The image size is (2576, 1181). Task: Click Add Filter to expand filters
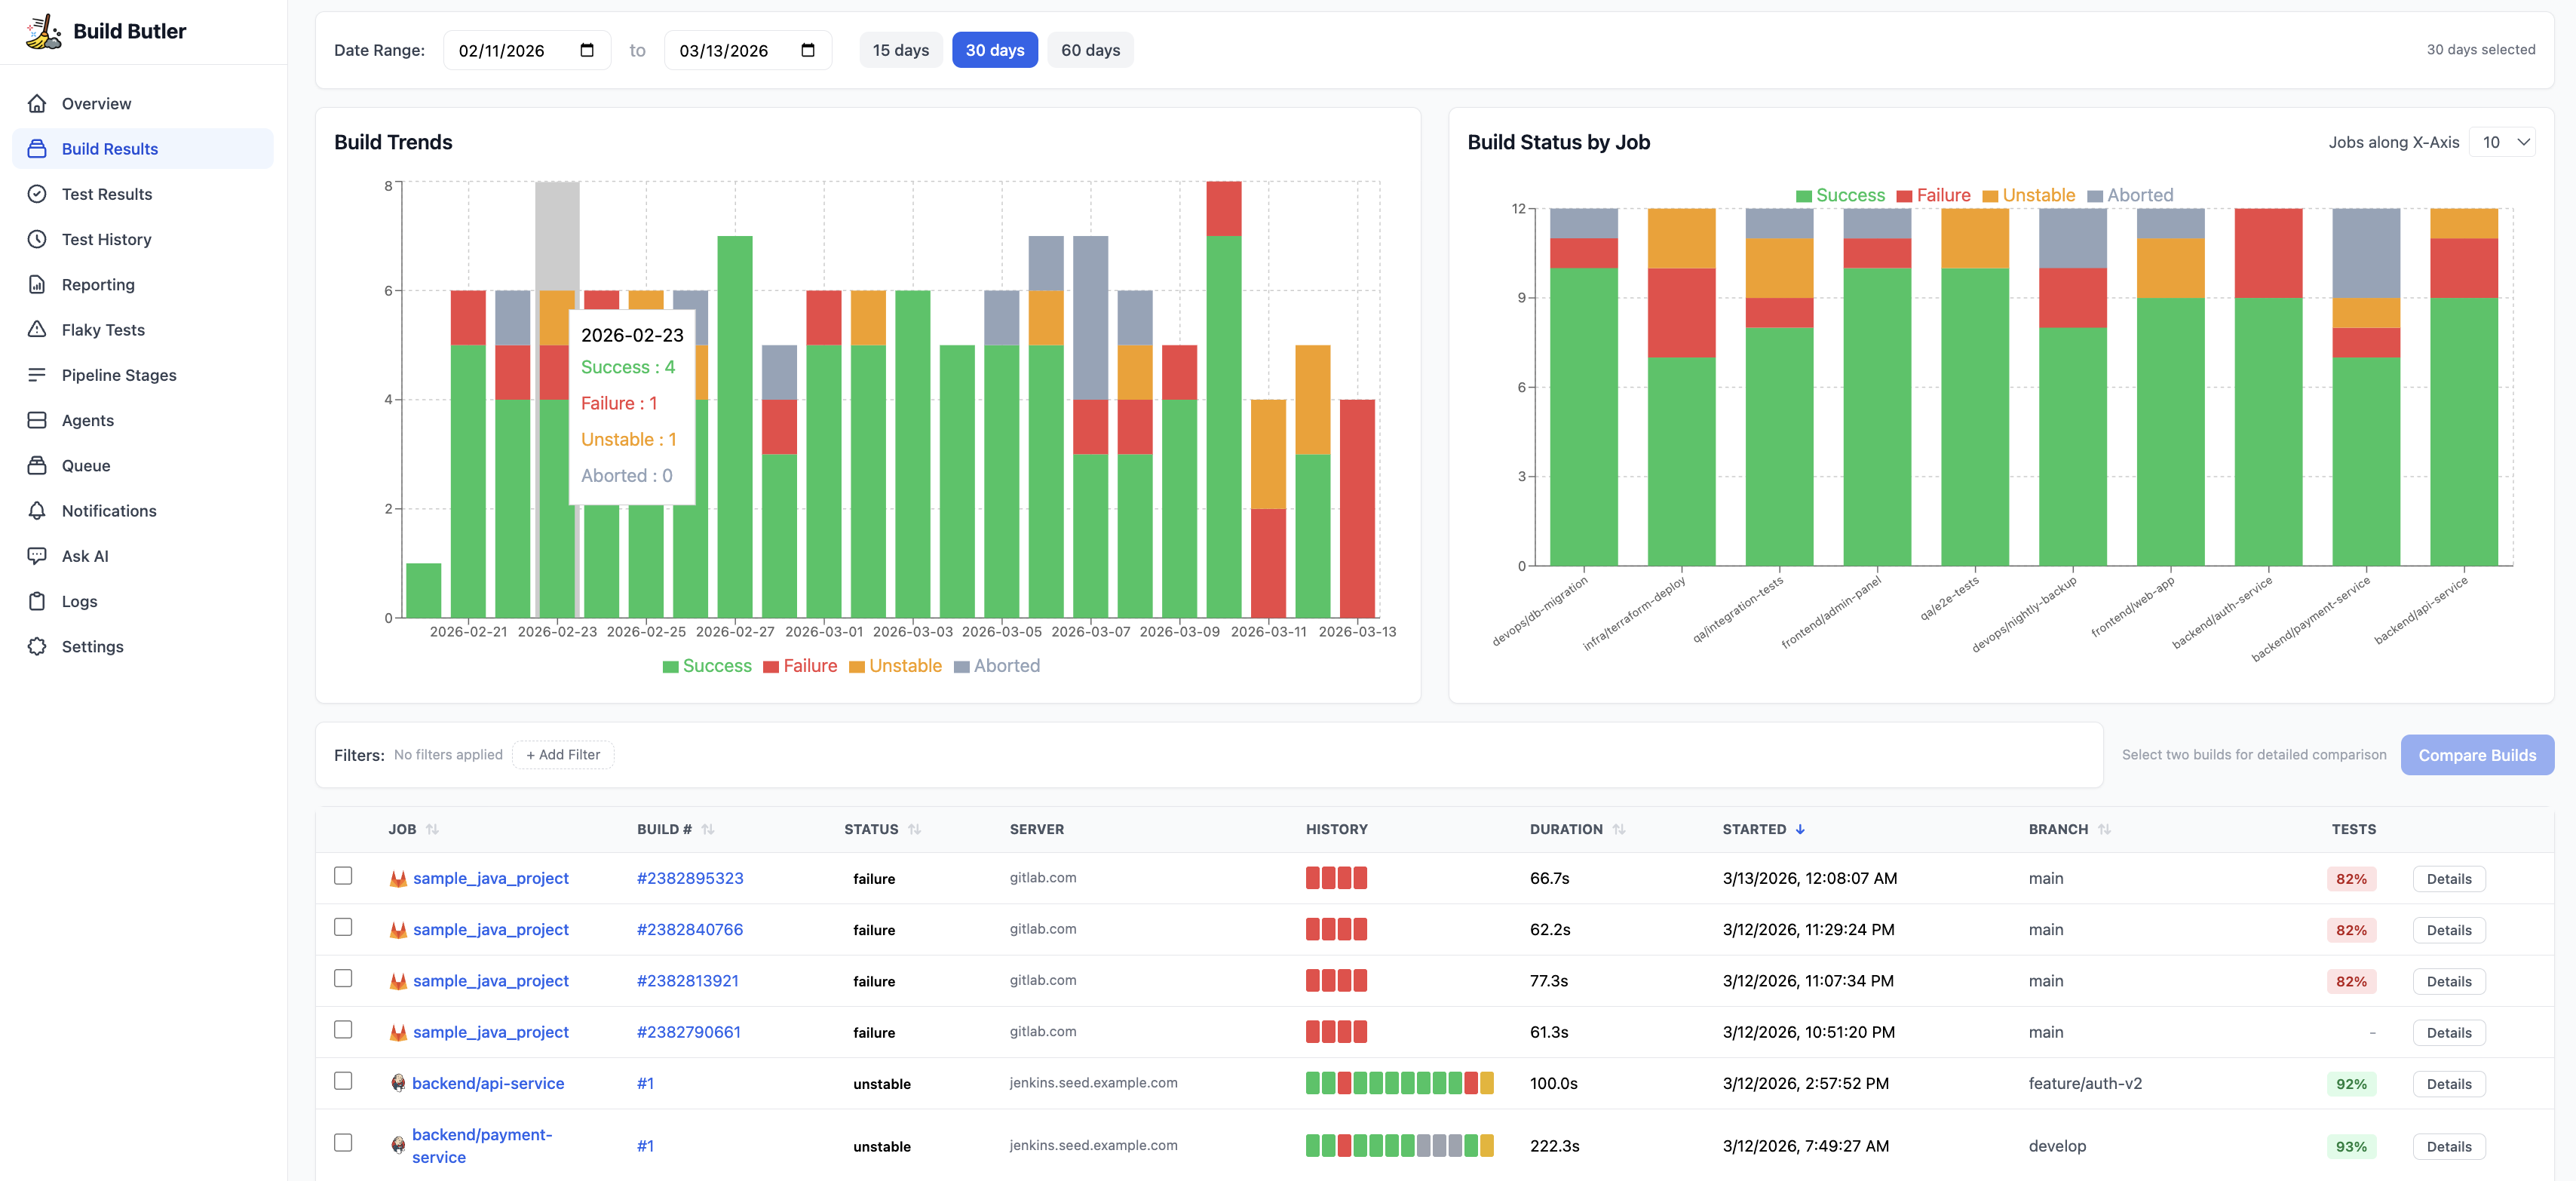pos(563,755)
